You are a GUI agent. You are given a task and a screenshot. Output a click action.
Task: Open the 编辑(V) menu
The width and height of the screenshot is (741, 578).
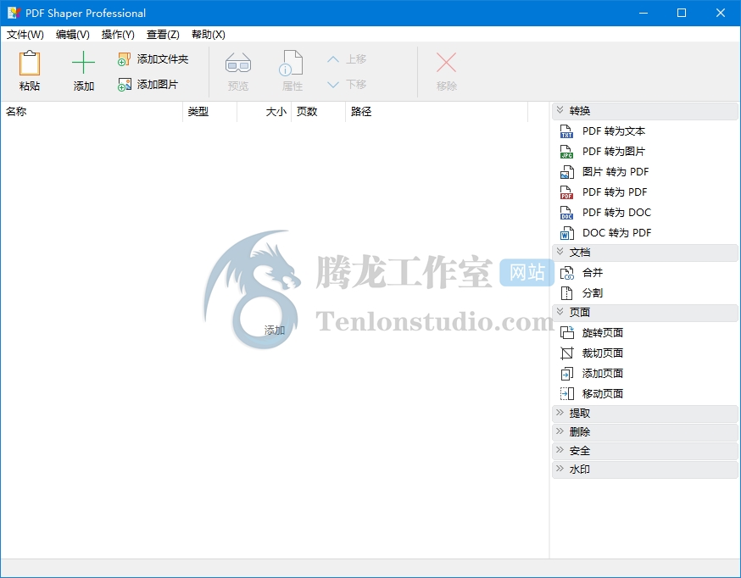(x=73, y=35)
